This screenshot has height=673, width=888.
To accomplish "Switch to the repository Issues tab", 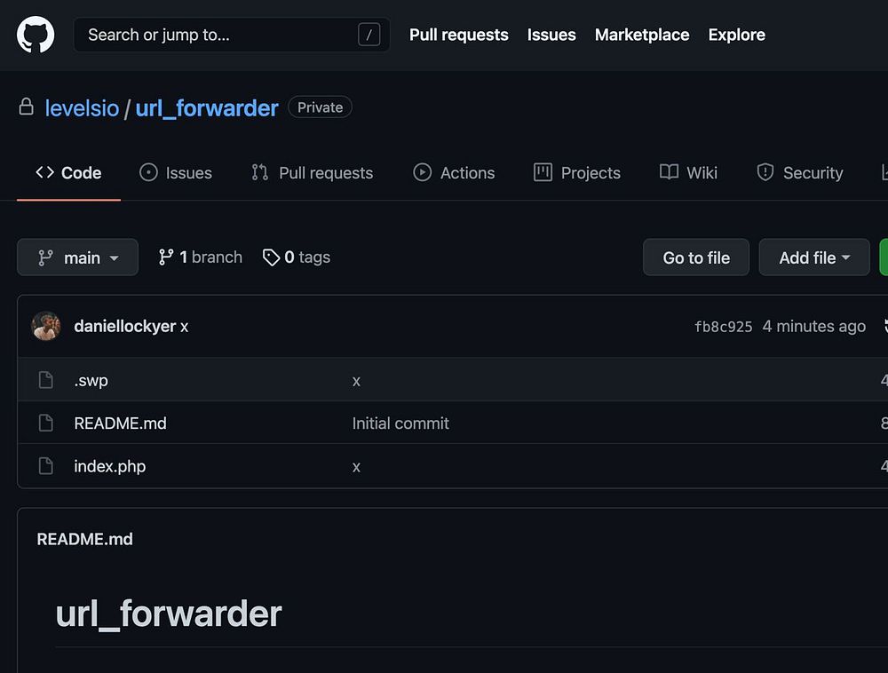I will point(176,172).
